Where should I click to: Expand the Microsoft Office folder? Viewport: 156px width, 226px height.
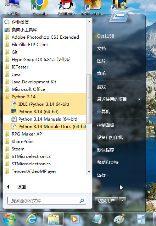45,89
